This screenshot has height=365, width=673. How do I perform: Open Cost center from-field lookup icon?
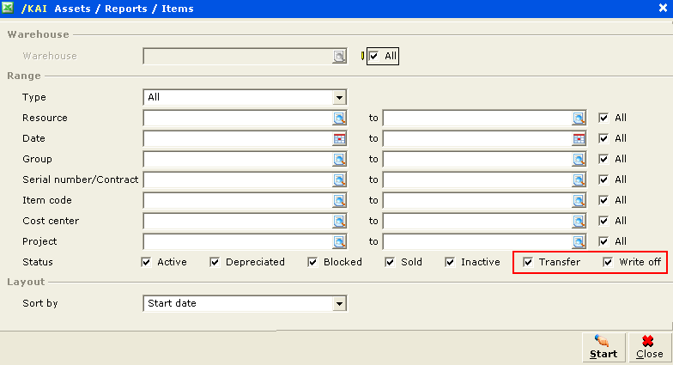point(339,222)
